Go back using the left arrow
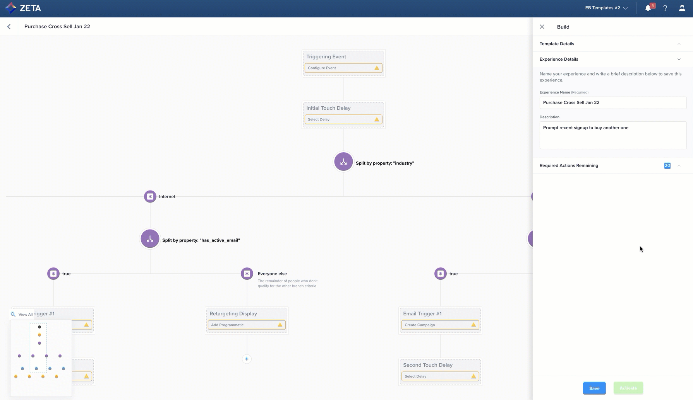The height and width of the screenshot is (400, 693). 9,27
